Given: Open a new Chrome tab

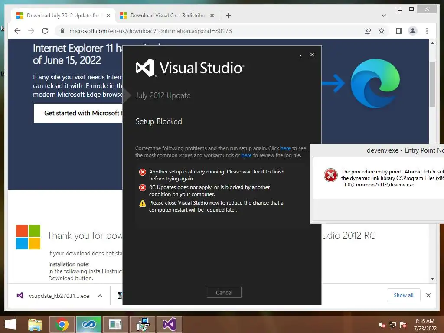Looking at the screenshot, I should click(228, 16).
